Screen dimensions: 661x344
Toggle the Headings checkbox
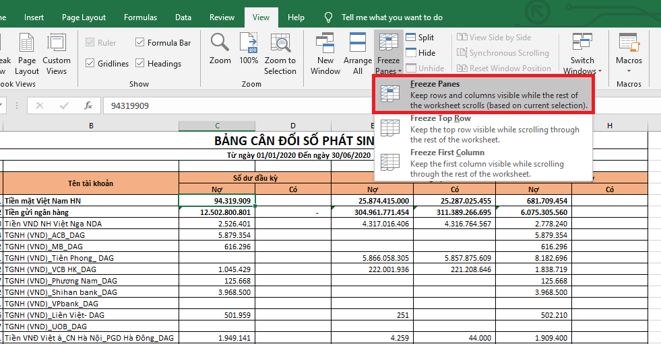tap(140, 63)
